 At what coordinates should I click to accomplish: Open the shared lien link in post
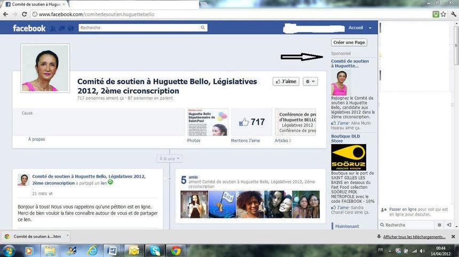coord(104,183)
